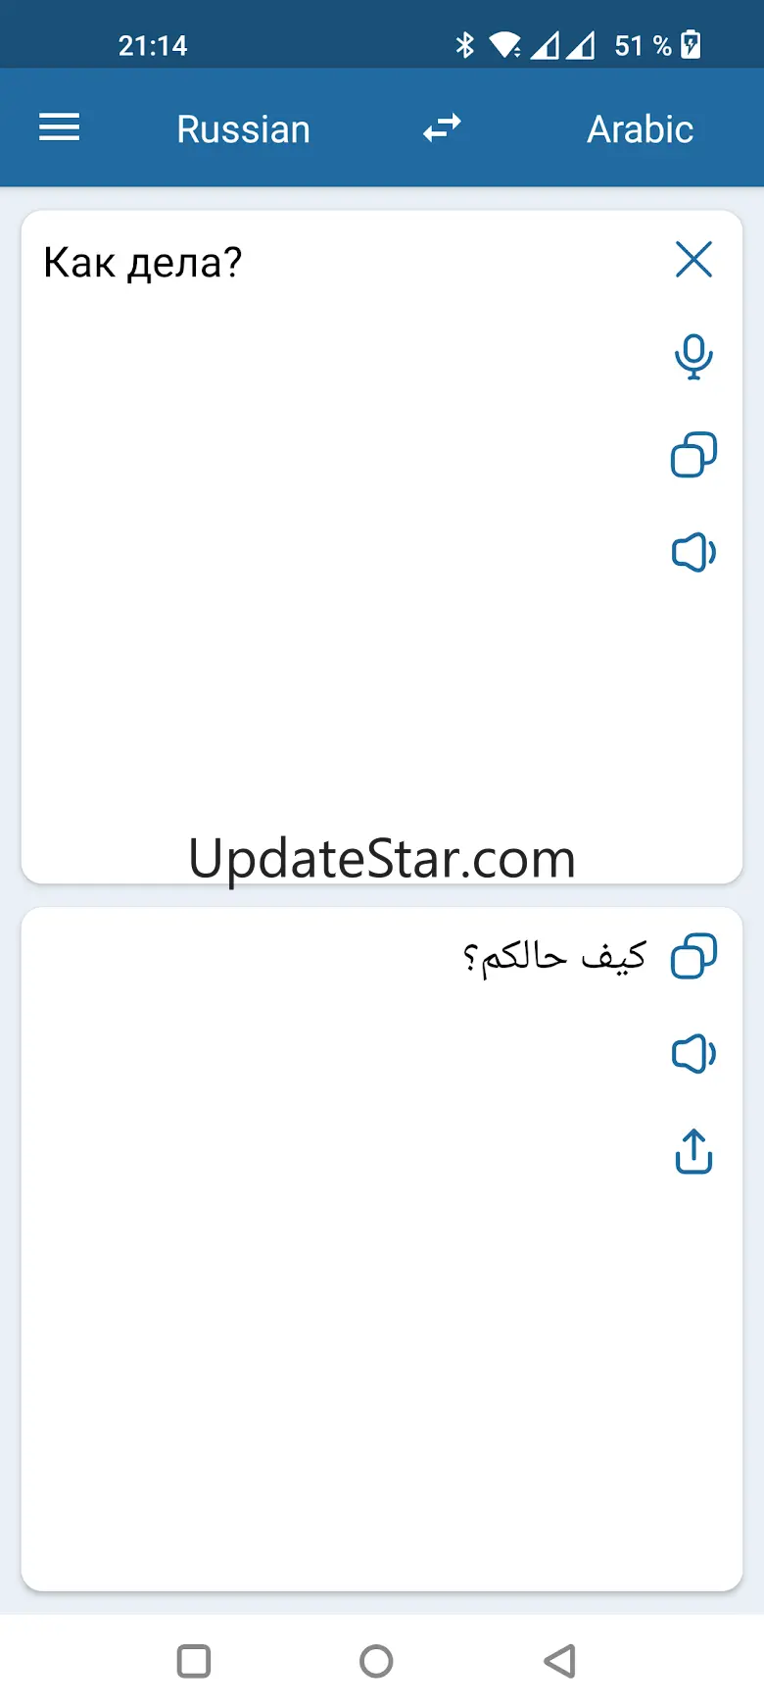
Task: Tap the microphone for voice input
Action: tap(693, 357)
